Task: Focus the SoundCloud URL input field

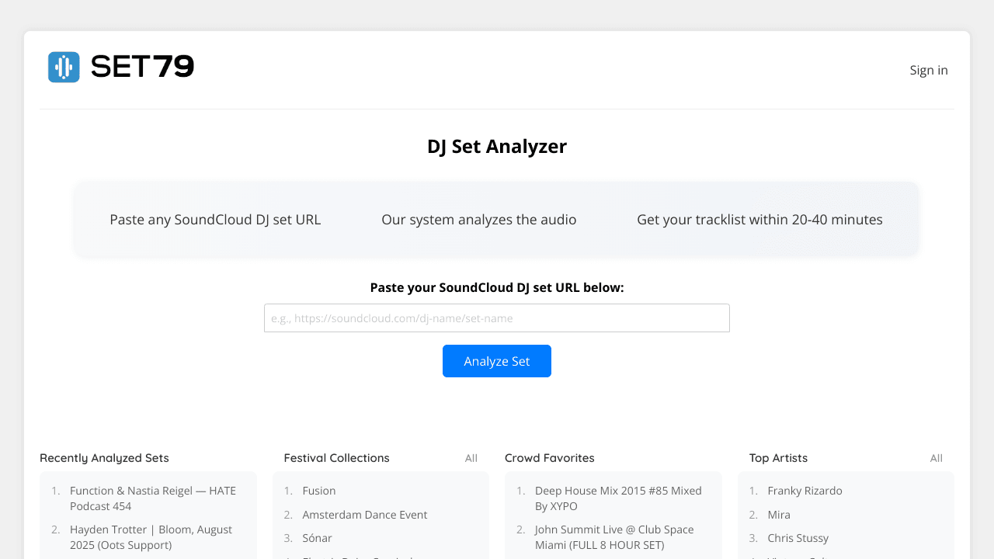Action: pyautogui.click(x=497, y=318)
